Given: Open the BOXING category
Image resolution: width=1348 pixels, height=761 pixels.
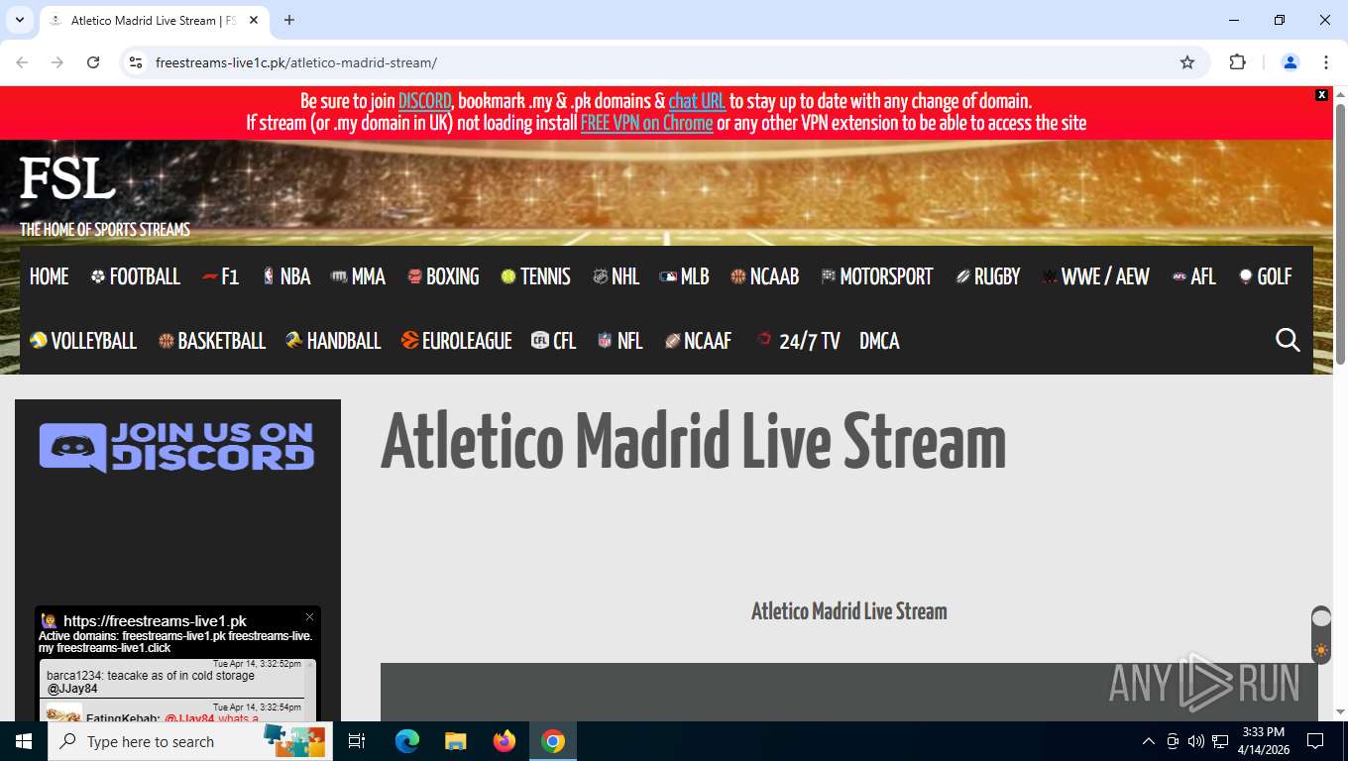Looking at the screenshot, I should click(x=443, y=277).
